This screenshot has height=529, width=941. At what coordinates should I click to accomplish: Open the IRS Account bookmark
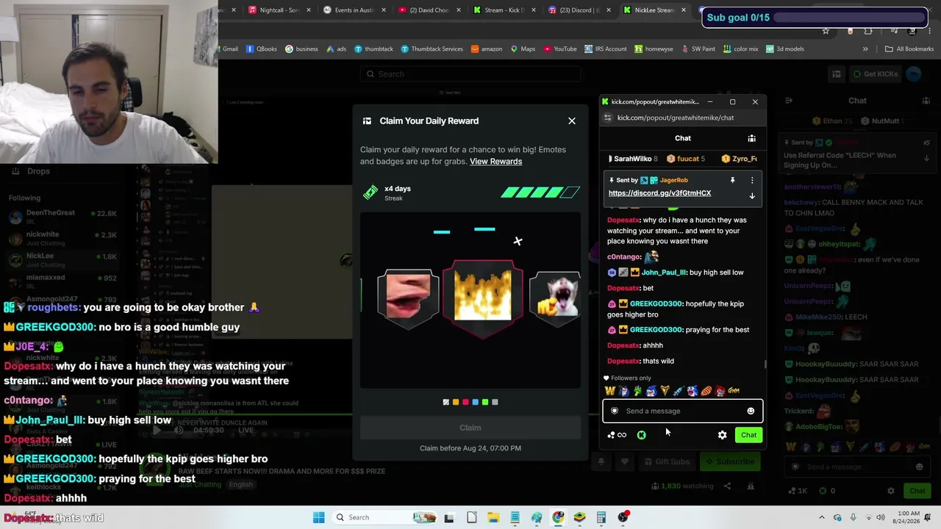(606, 49)
